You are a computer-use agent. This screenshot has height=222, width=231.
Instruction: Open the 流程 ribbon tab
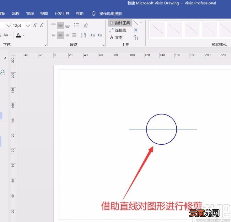[16, 14]
